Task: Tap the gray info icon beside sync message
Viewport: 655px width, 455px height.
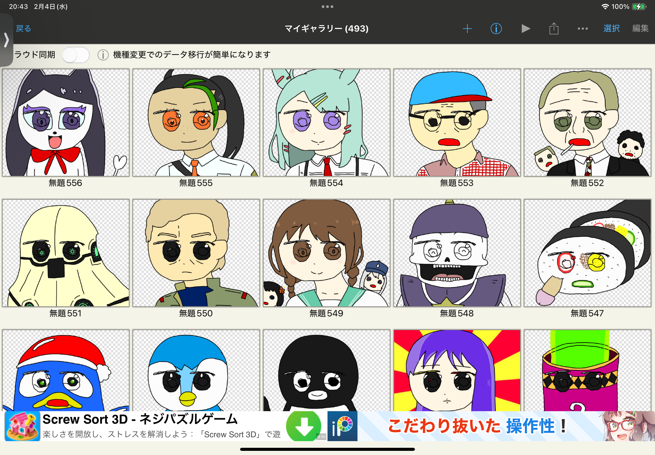Action: [103, 55]
